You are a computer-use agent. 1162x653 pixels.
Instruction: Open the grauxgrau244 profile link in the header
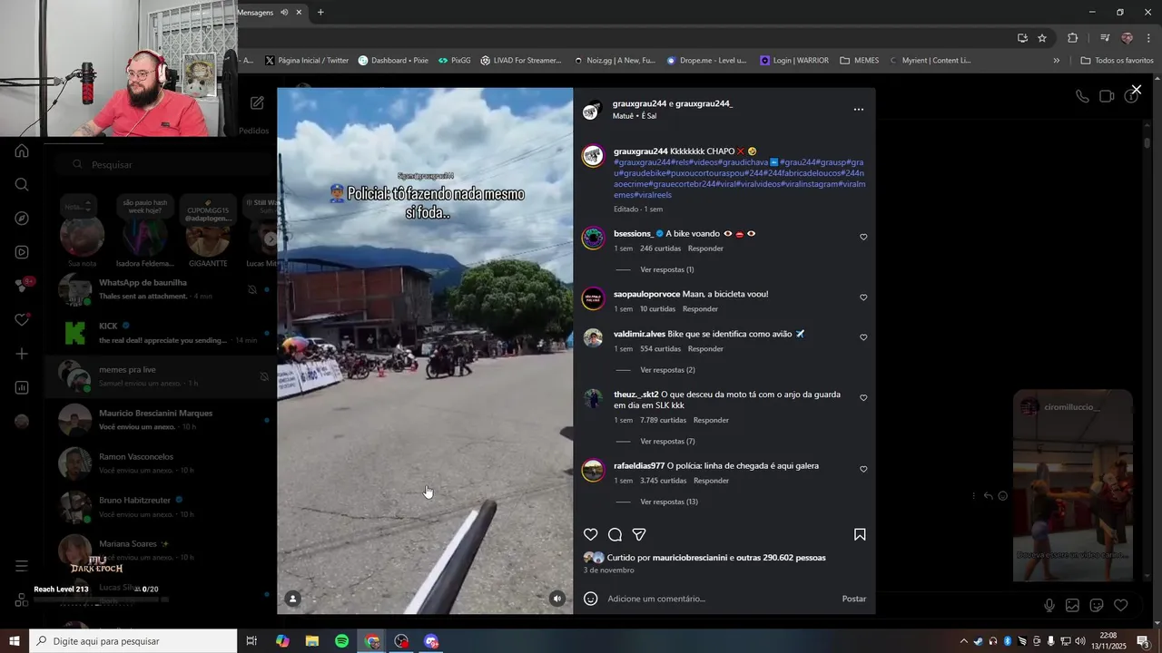[x=639, y=103]
